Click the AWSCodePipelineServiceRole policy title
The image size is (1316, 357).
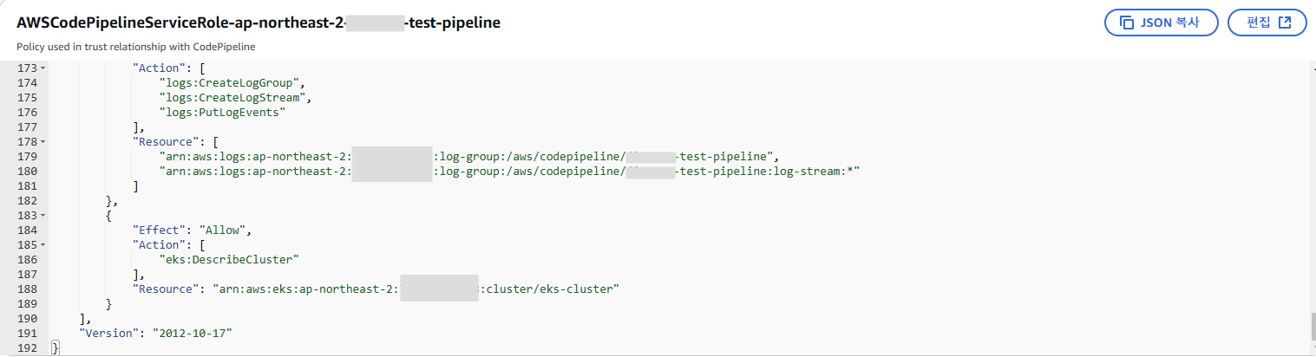[x=259, y=23]
